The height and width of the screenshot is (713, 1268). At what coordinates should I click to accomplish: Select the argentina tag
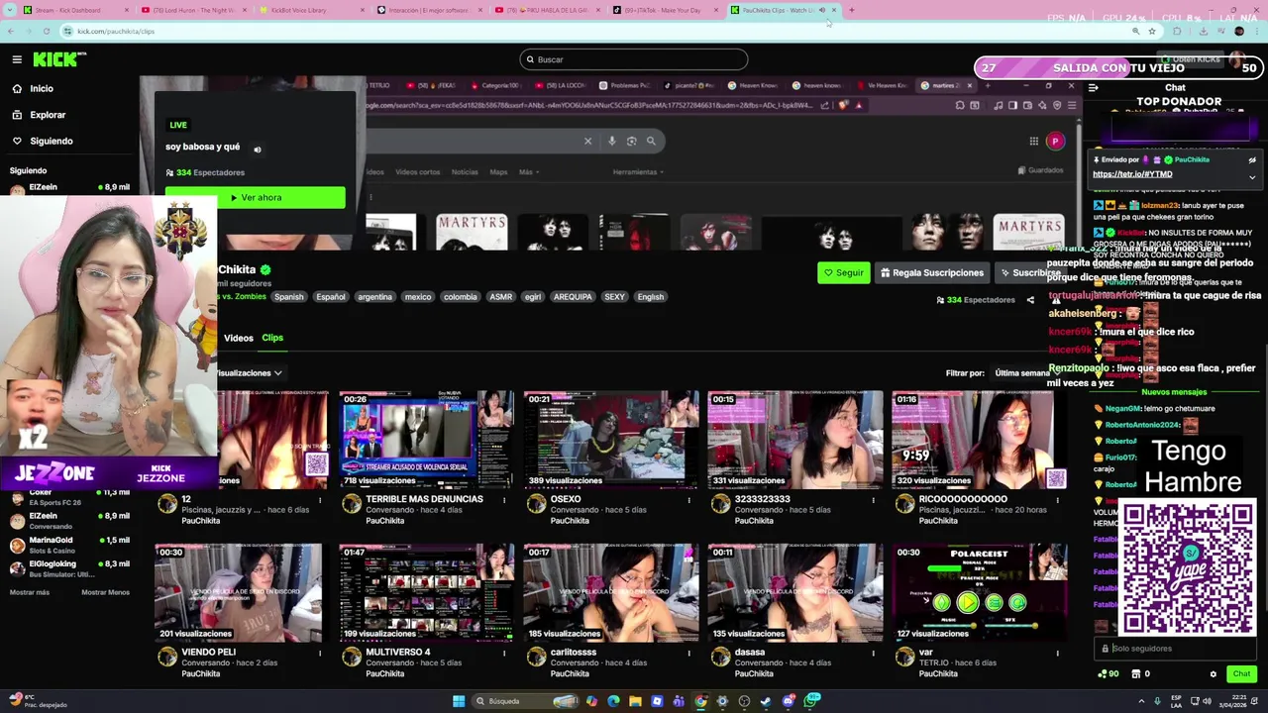(x=374, y=297)
